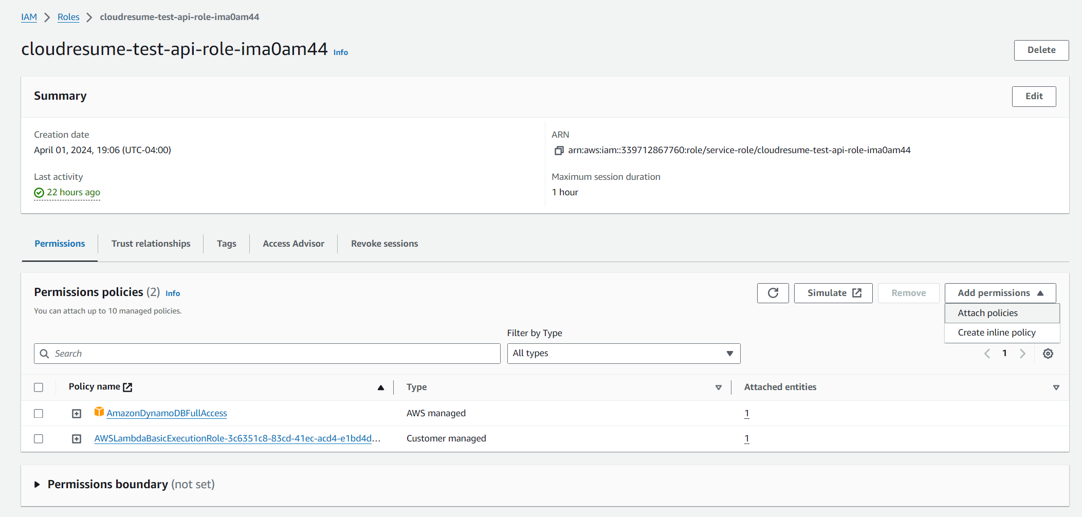Go to IAM breadcrumb link
Screen dimensions: 1082x517
[29, 17]
